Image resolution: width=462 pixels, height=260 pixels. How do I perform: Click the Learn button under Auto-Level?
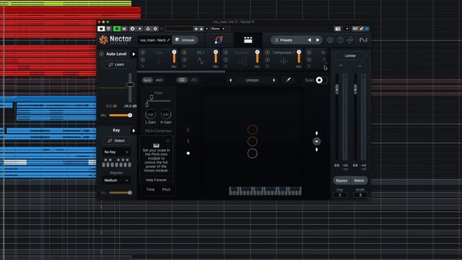[x=117, y=64]
